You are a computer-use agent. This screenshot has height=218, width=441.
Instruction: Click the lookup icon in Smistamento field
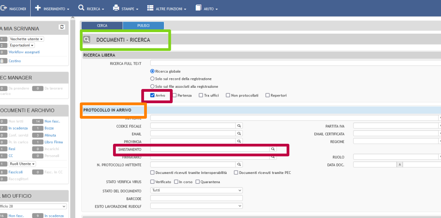pyautogui.click(x=273, y=149)
